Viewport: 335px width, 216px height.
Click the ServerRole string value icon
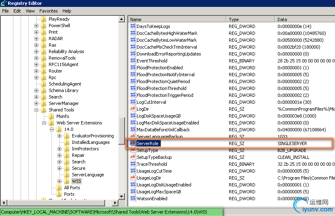pyautogui.click(x=133, y=143)
